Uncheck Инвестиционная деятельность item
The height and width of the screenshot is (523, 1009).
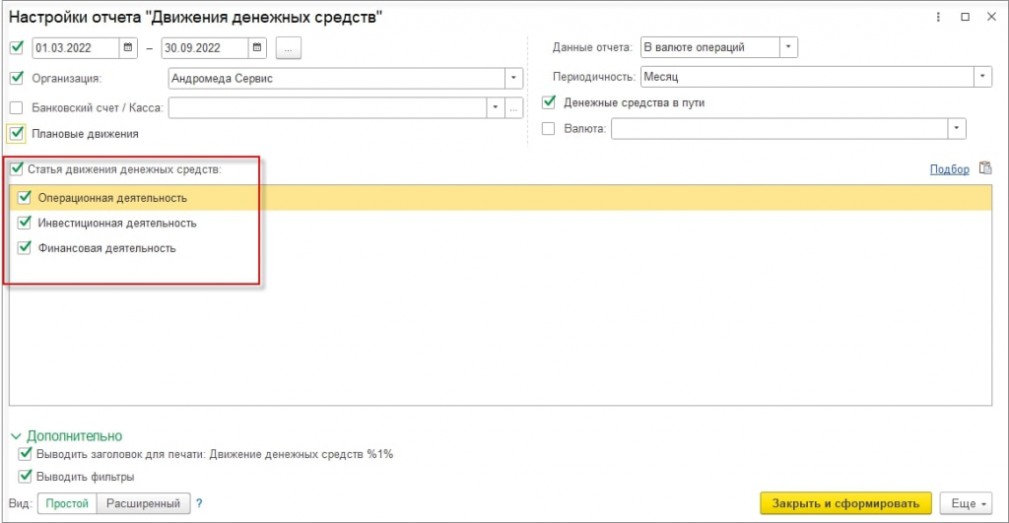pos(25,223)
